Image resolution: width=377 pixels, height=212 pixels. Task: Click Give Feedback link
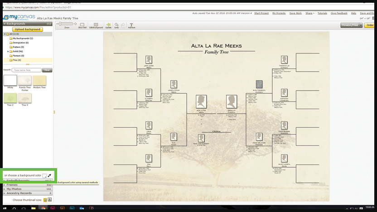point(339,13)
